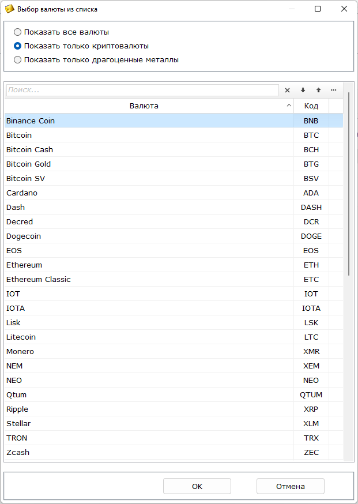
Task: Find previous match with the up arrow icon
Action: click(318, 91)
